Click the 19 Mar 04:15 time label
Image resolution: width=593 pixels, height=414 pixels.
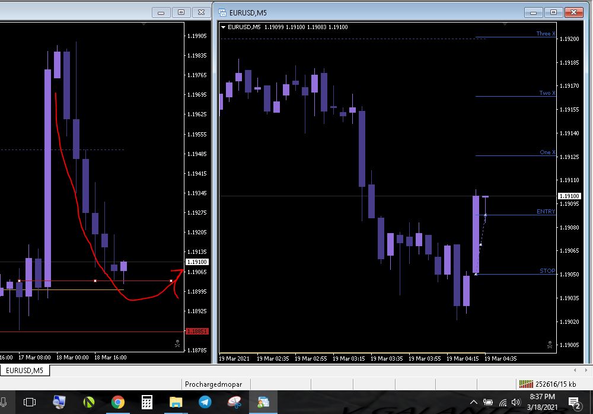pyautogui.click(x=463, y=358)
